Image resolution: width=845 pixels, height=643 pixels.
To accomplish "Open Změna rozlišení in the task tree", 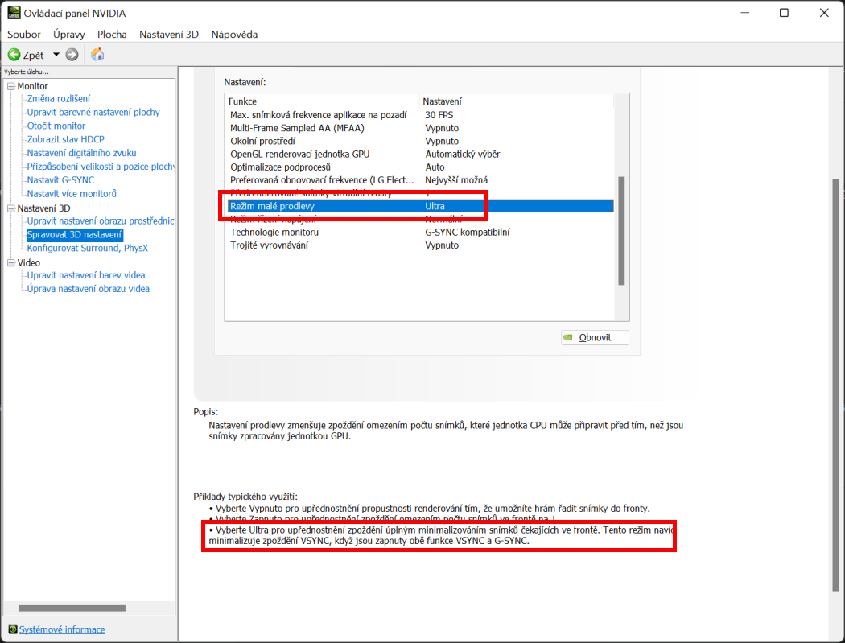I will (59, 99).
